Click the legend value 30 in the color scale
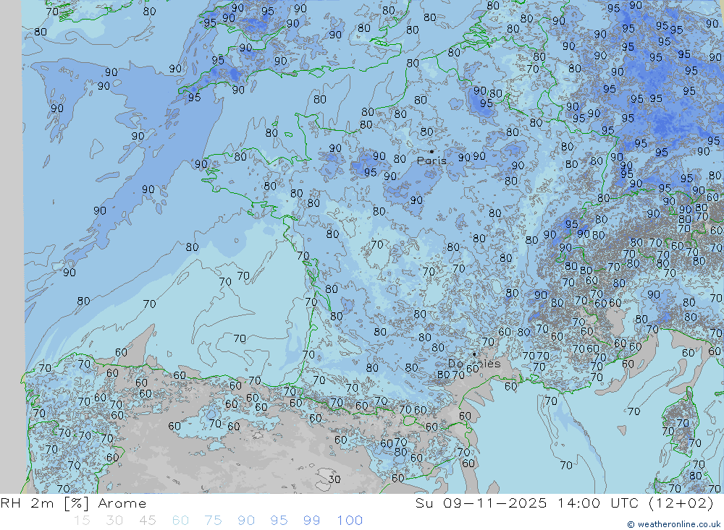The image size is (724, 530). click(x=114, y=521)
